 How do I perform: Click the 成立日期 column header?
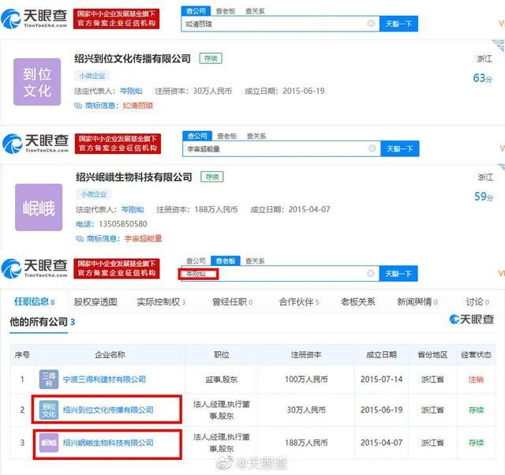[381, 355]
